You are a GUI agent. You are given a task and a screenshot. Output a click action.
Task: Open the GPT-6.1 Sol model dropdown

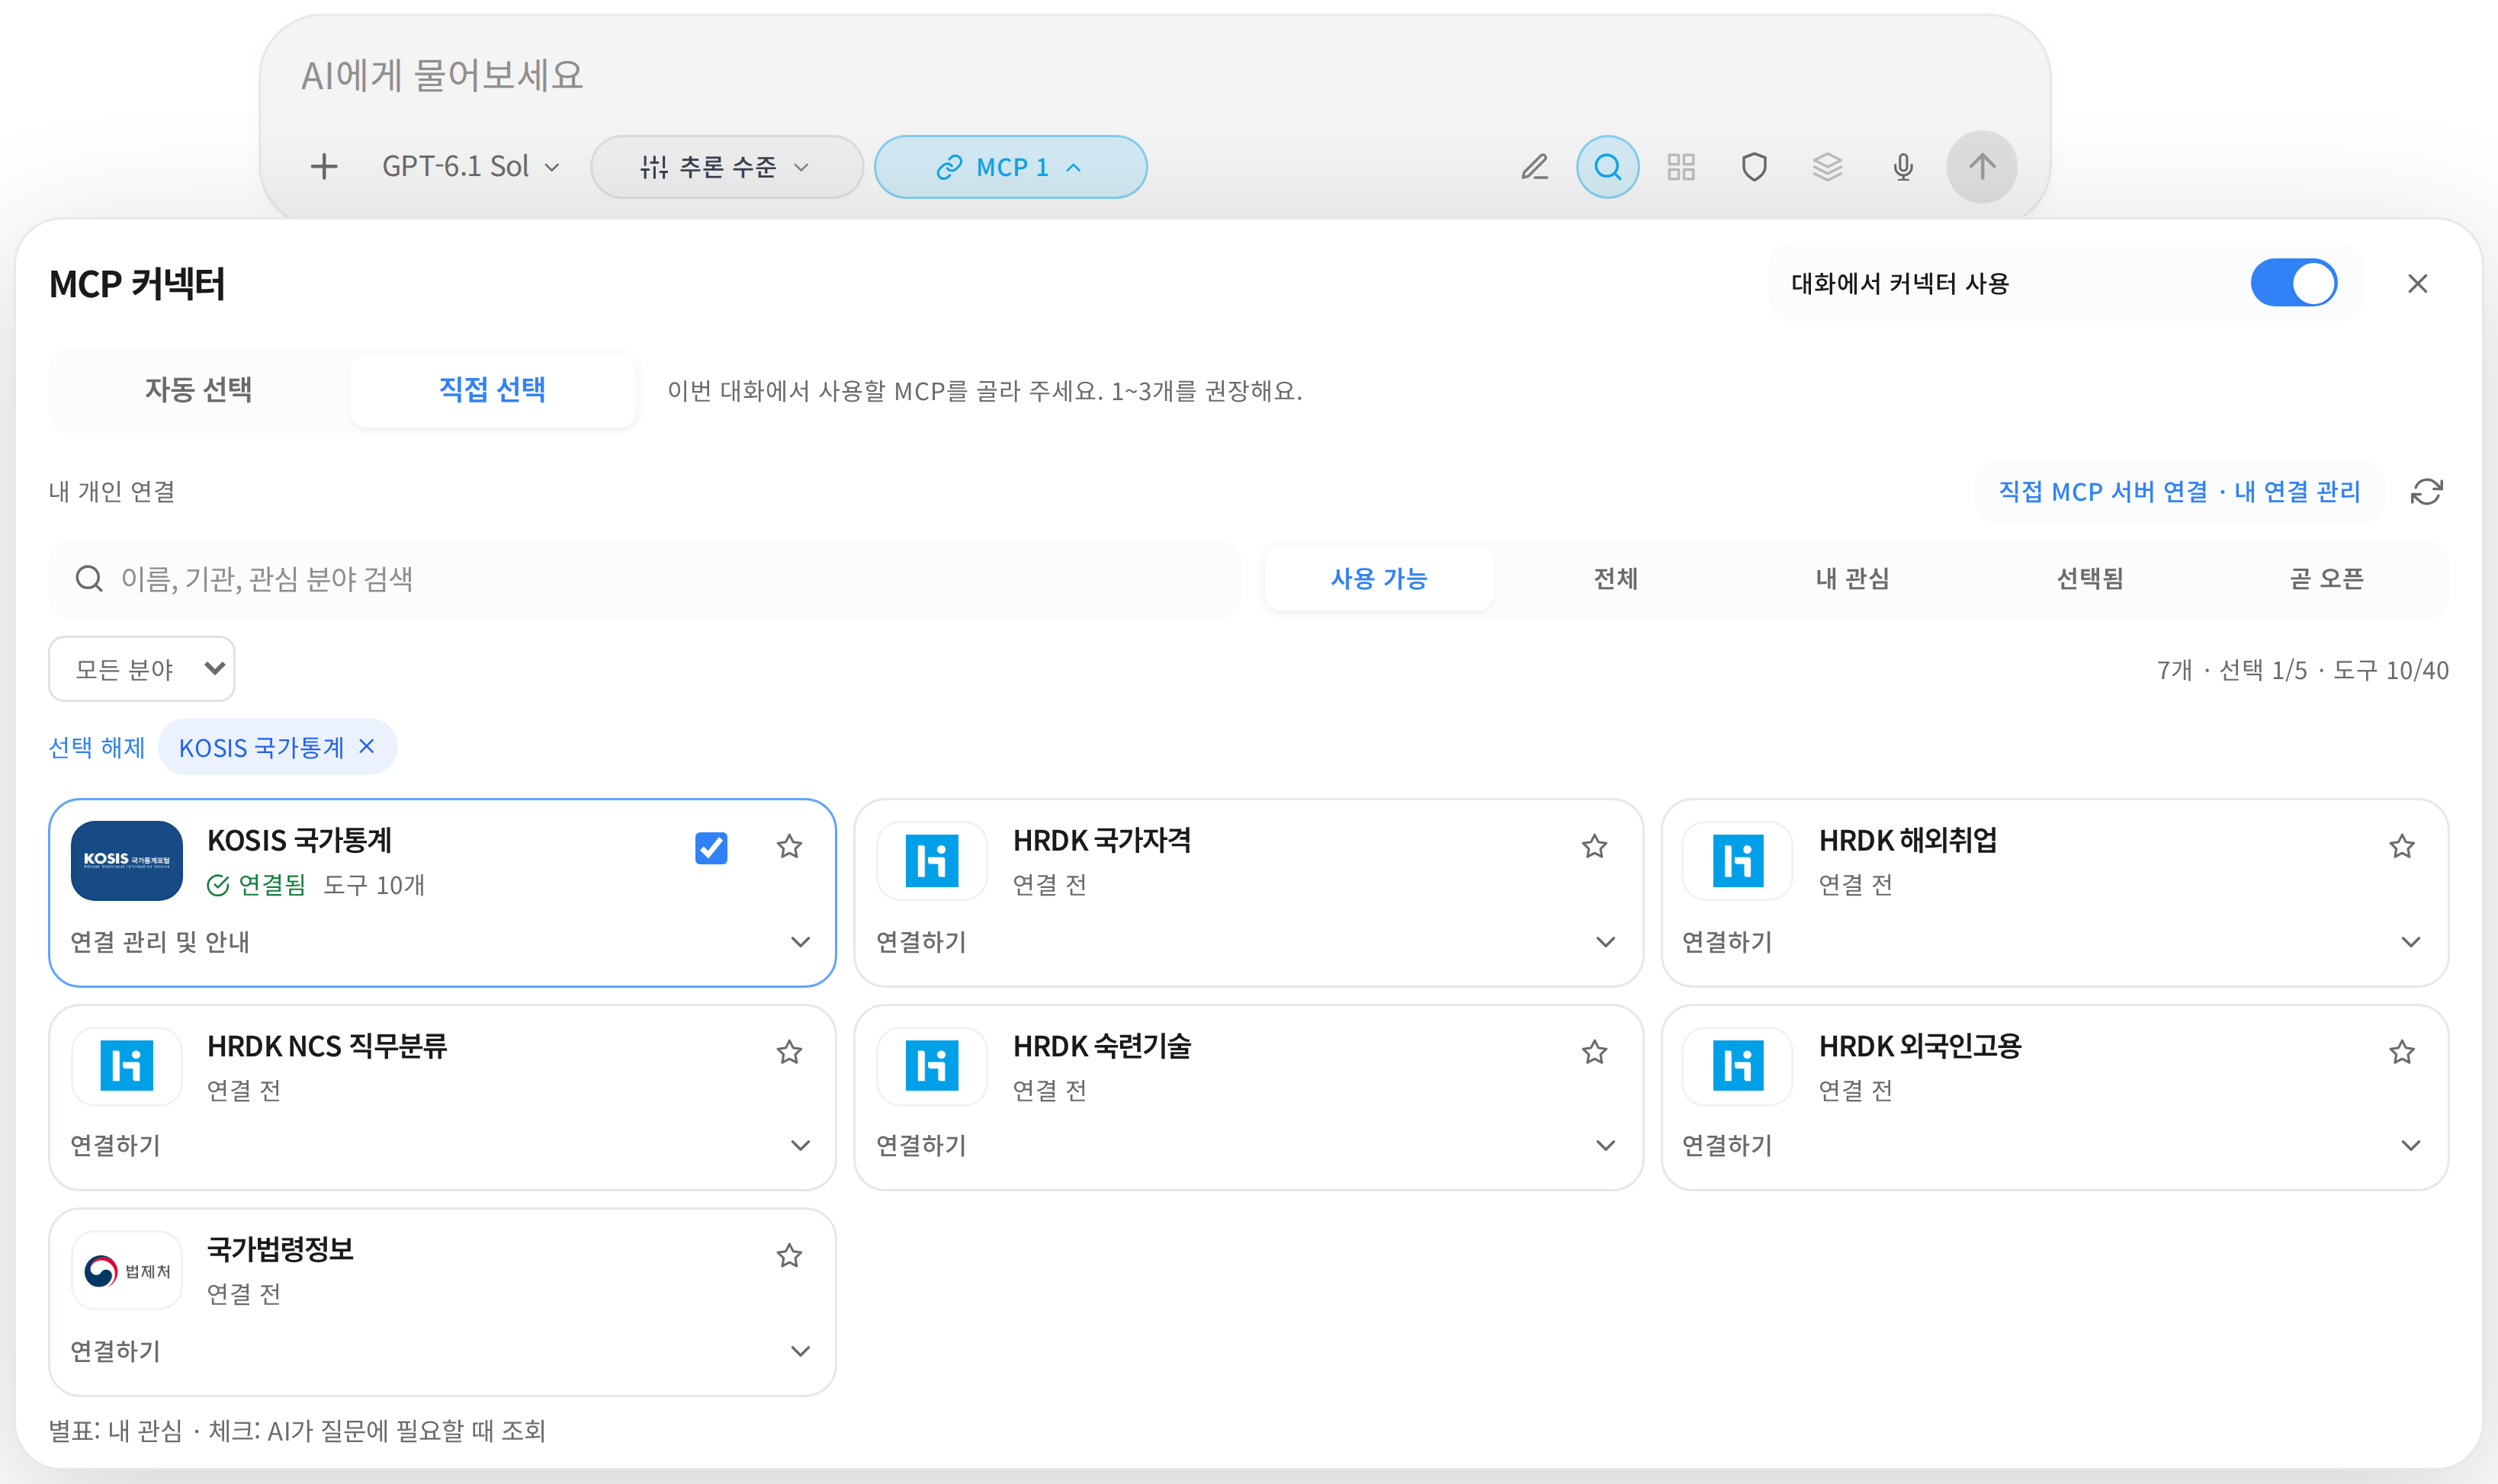click(470, 167)
